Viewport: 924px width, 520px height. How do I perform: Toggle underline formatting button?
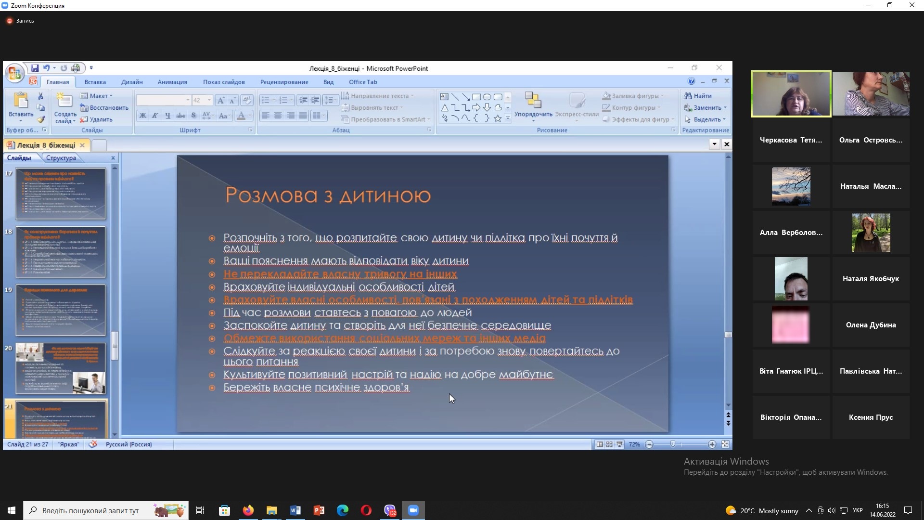(167, 116)
